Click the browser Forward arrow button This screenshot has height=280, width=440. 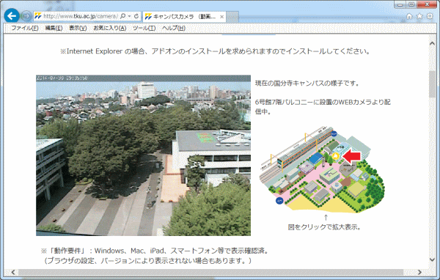click(26, 16)
